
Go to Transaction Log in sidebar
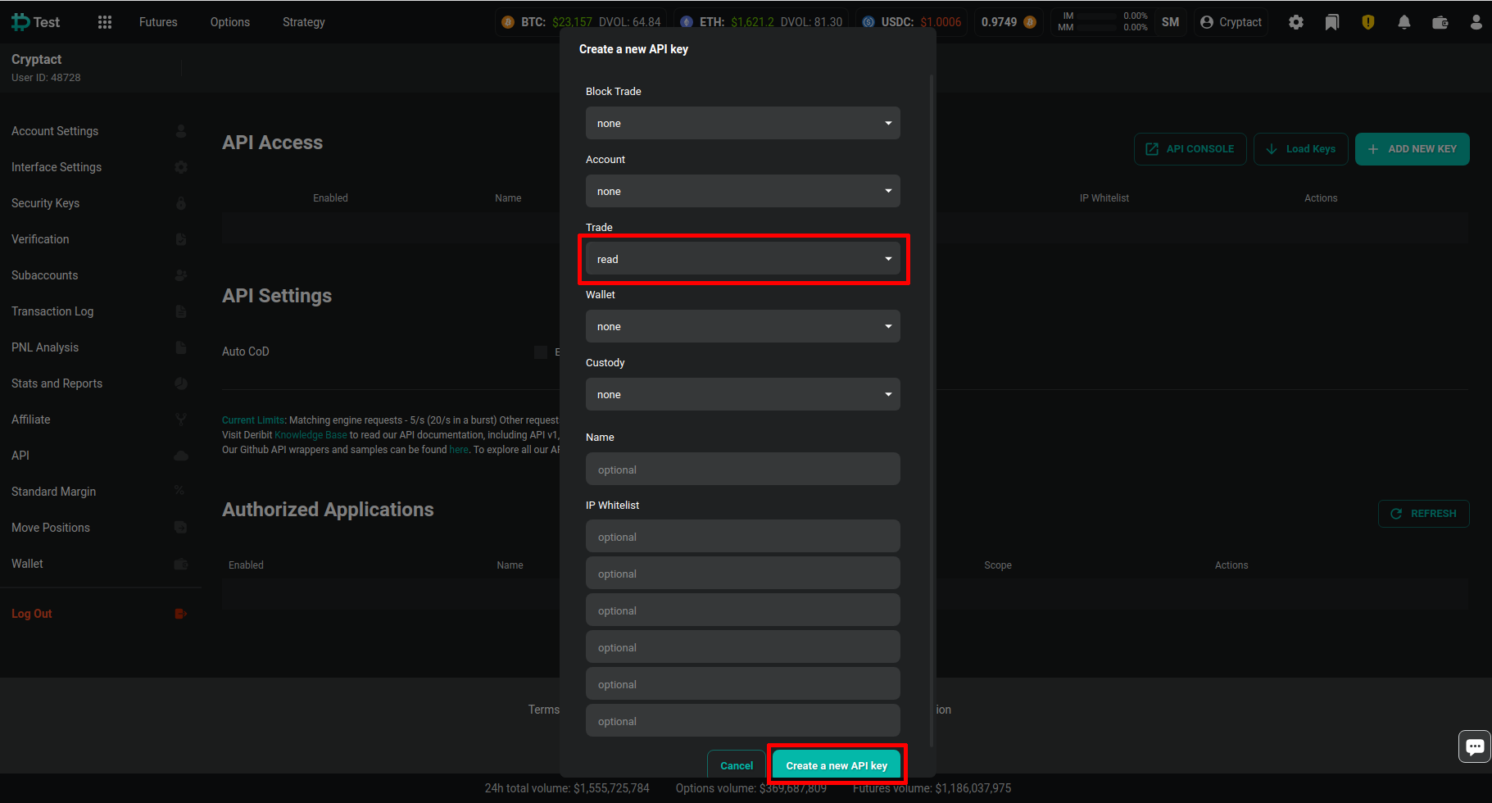pyautogui.click(x=52, y=311)
